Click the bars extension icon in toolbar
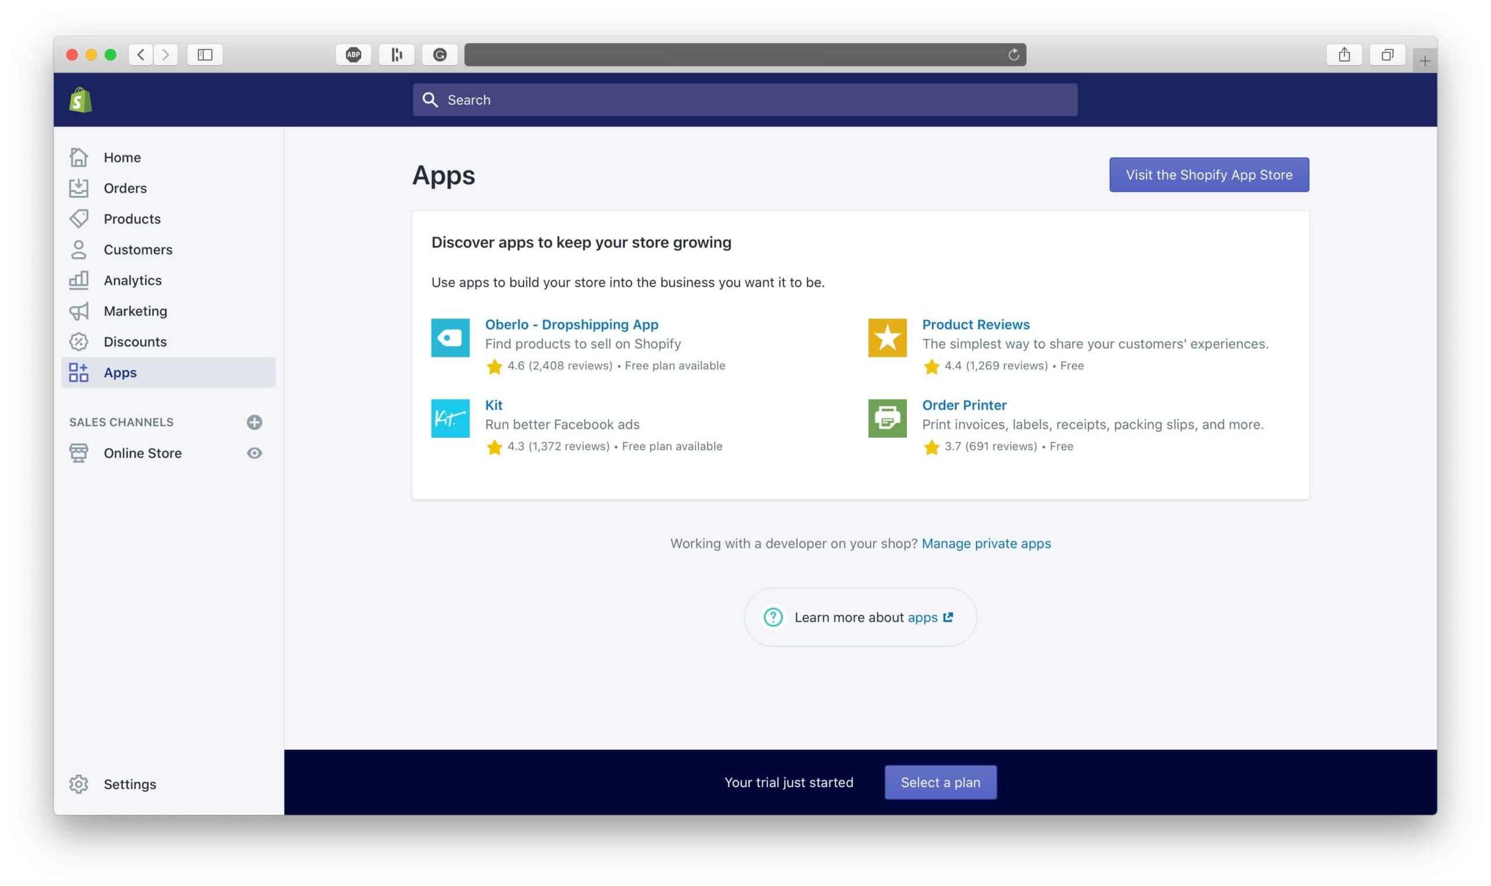 pos(397,55)
